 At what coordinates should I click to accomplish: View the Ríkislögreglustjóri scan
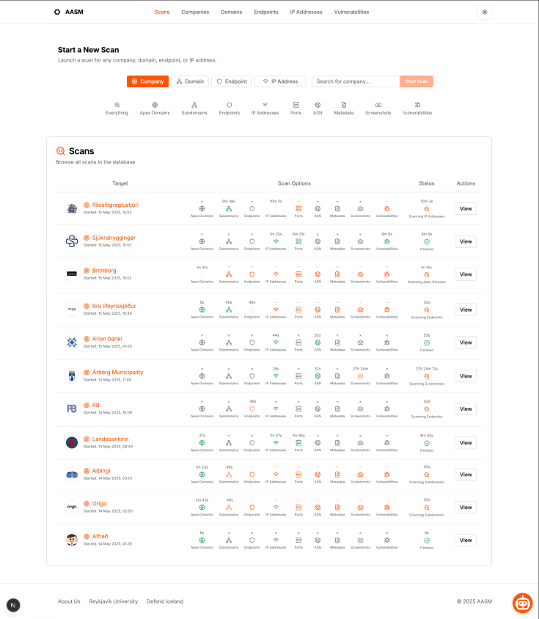465,208
